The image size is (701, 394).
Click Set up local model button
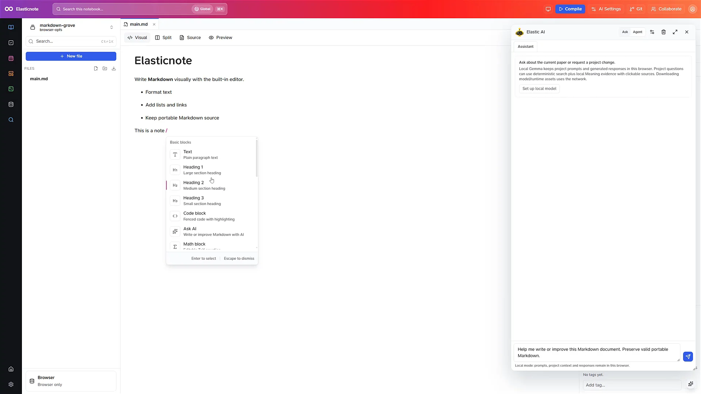tap(539, 89)
